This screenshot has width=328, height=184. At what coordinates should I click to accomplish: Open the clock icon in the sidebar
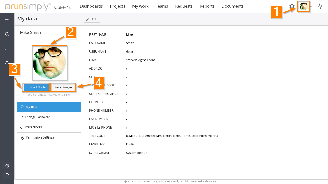coord(7,166)
